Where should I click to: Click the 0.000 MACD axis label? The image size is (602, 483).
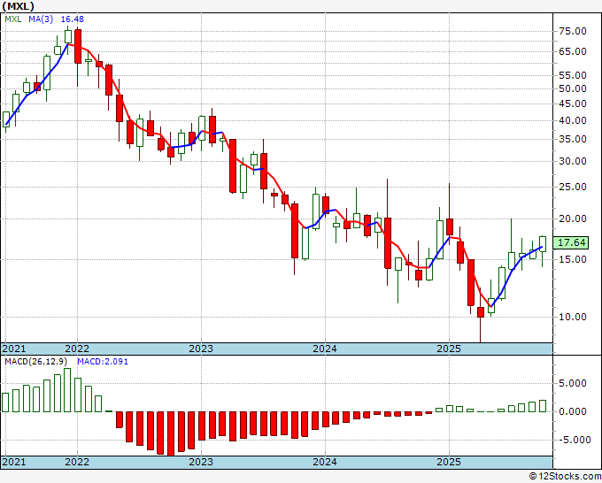(573, 411)
